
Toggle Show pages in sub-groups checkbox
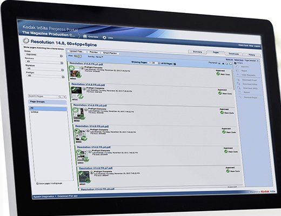pyautogui.click(x=37, y=184)
